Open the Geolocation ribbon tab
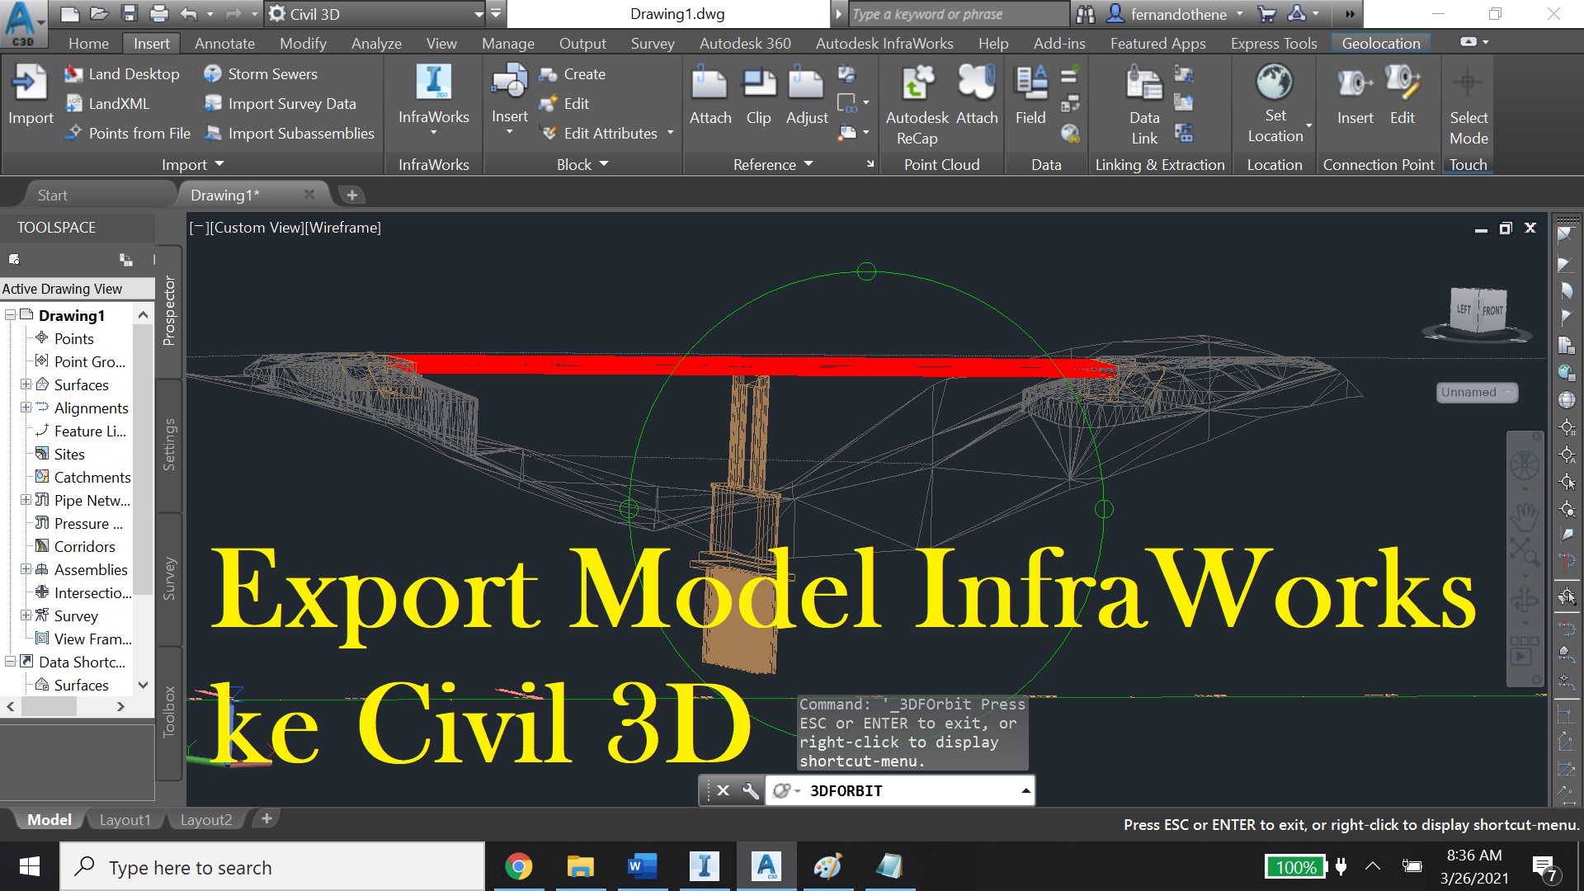Viewport: 1584px width, 891px height. point(1380,43)
